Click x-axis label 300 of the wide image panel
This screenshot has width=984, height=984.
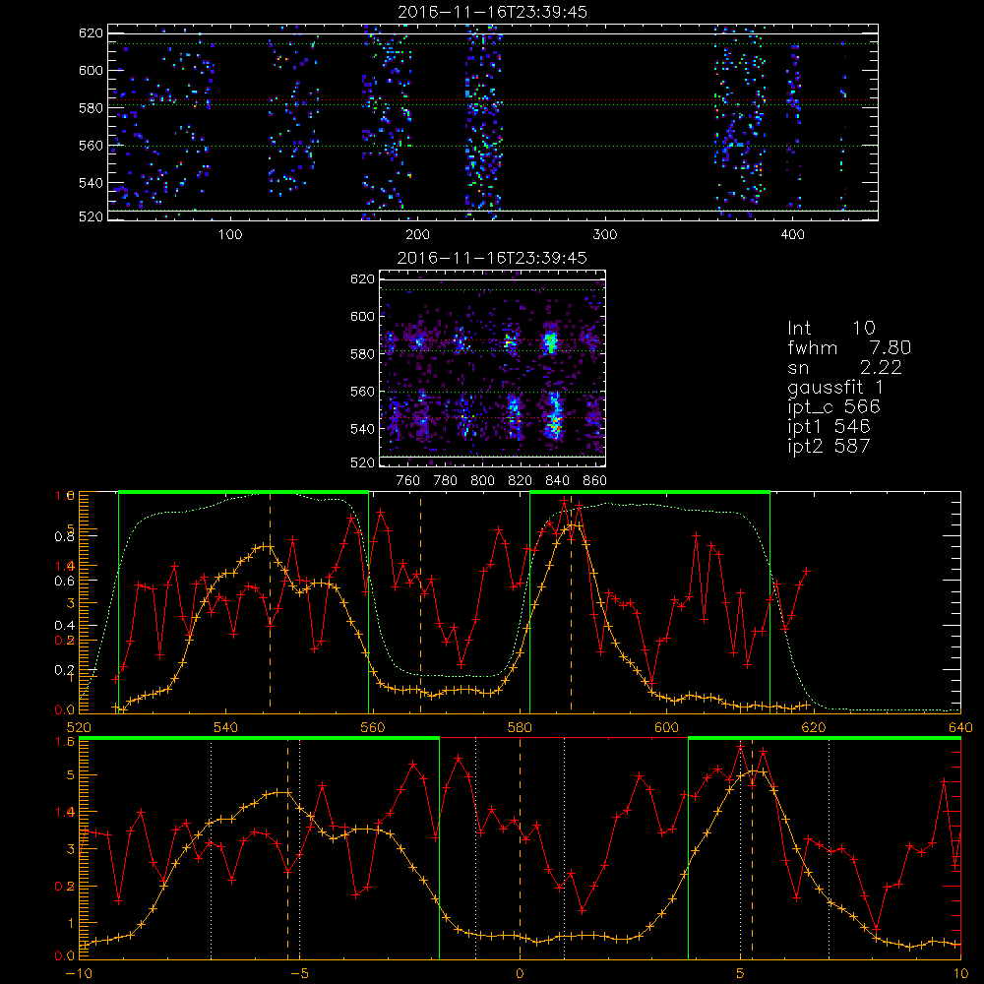click(605, 235)
